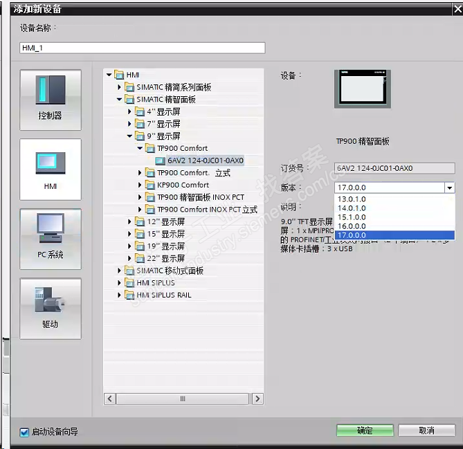Click the TP900 精智面板 INOX PCT folder icon
The image size is (463, 449).
[150, 197]
